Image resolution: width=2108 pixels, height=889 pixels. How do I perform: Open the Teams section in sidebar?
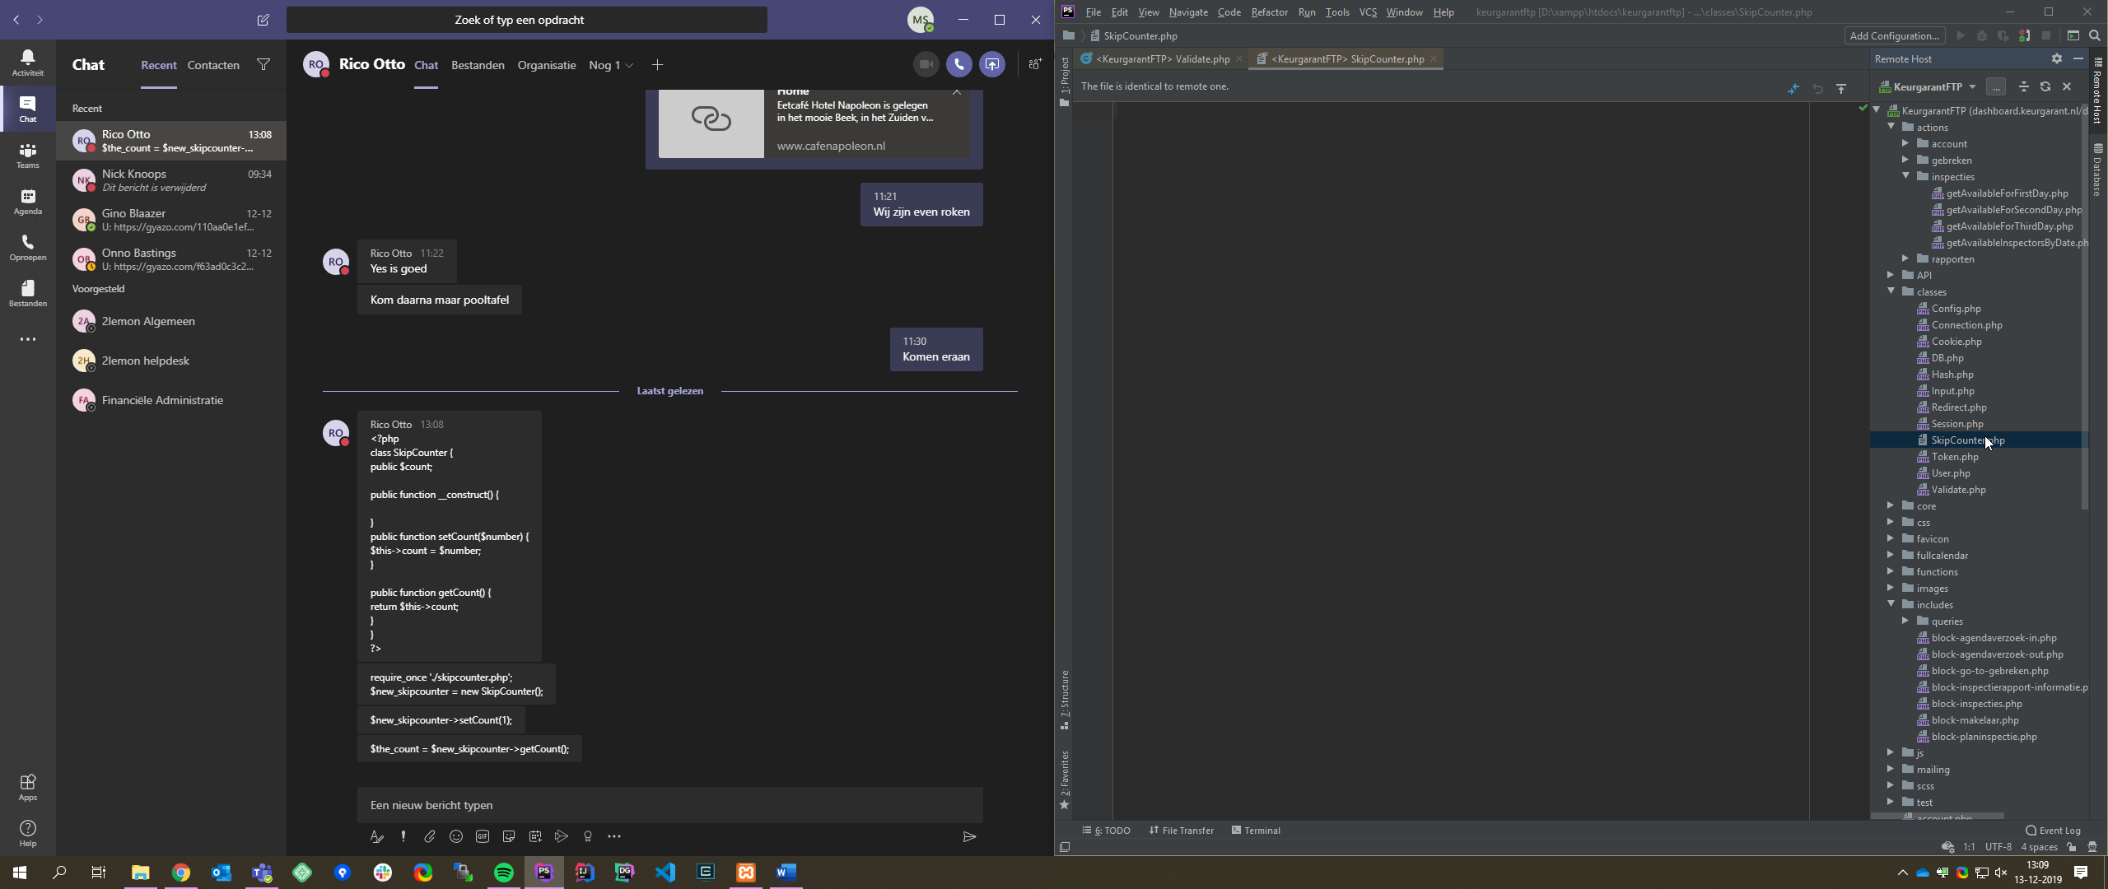(27, 155)
